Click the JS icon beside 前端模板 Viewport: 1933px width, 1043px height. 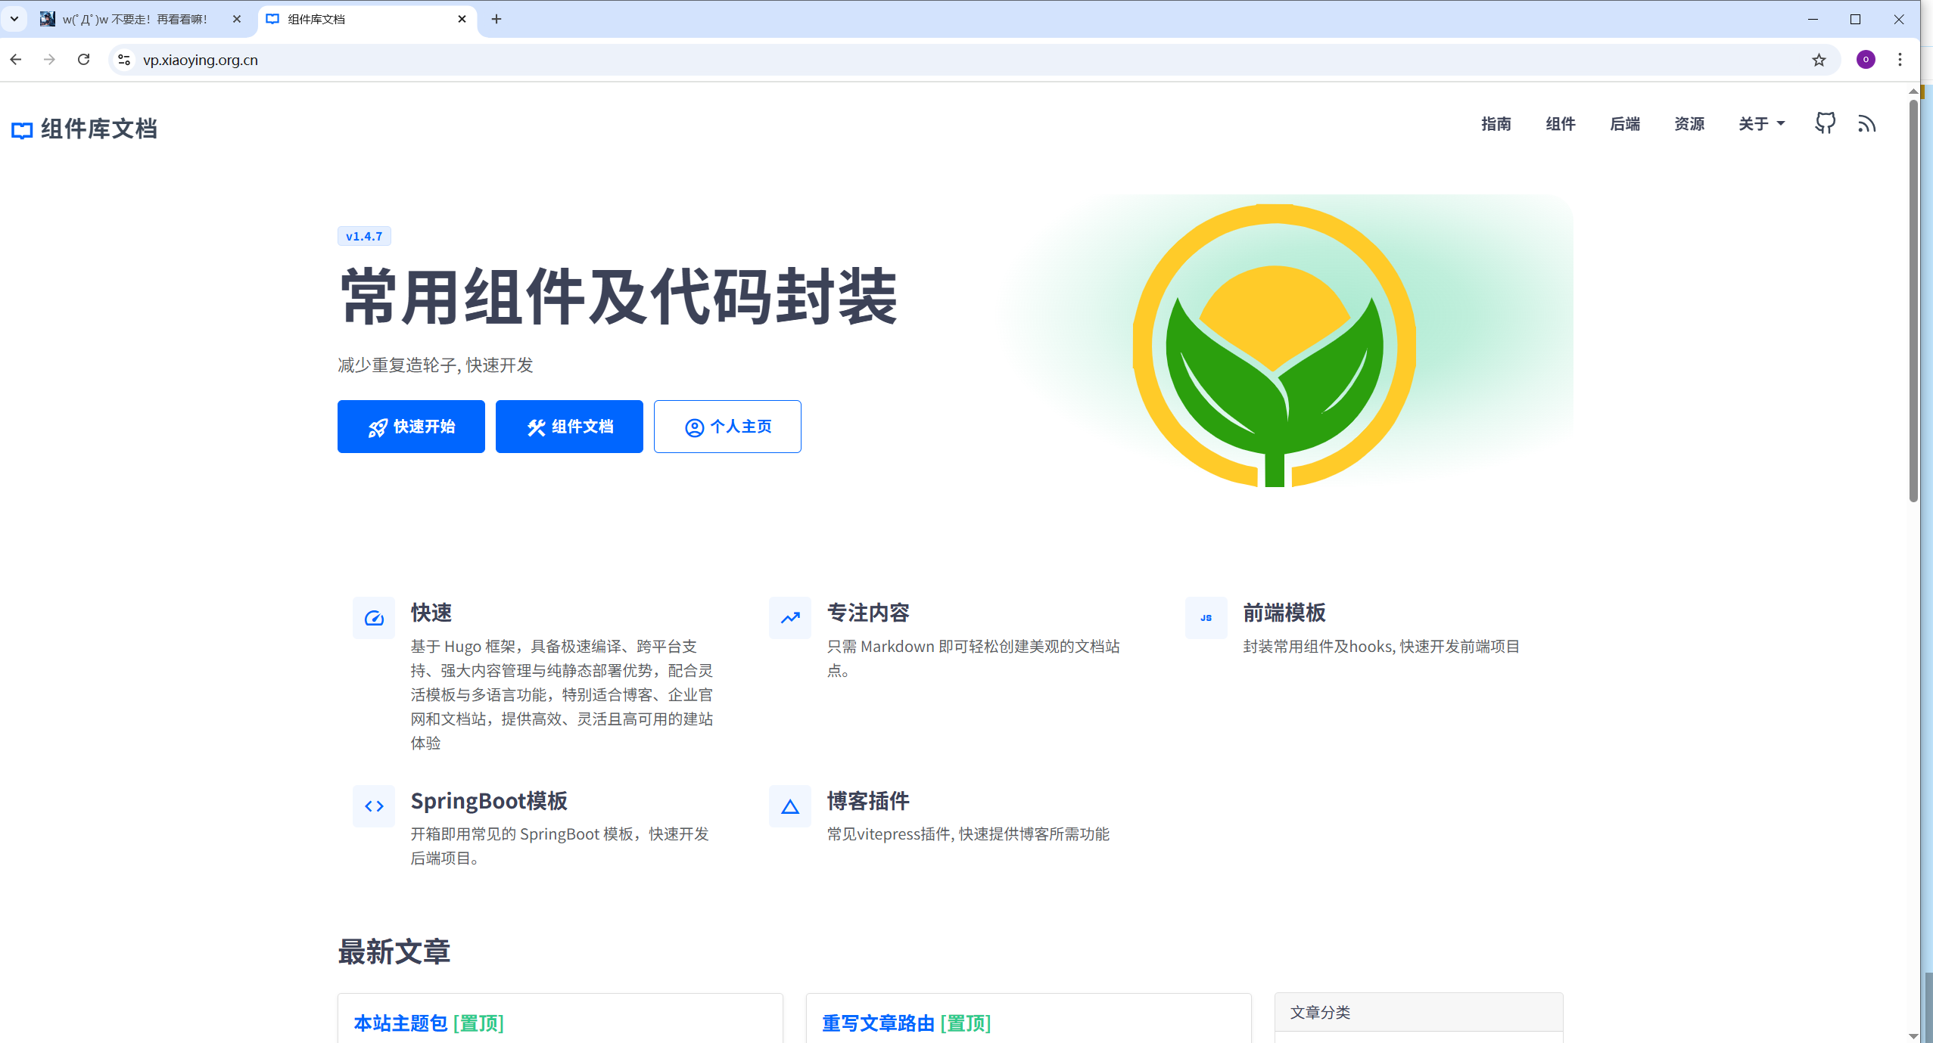(x=1206, y=618)
